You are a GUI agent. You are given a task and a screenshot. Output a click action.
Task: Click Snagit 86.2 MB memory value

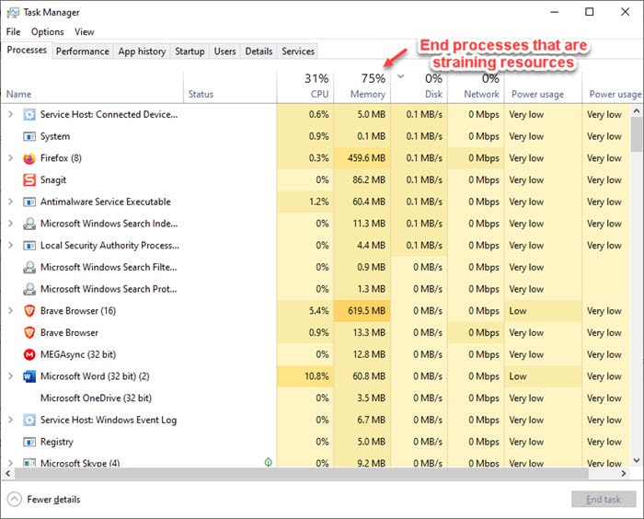[x=368, y=180]
